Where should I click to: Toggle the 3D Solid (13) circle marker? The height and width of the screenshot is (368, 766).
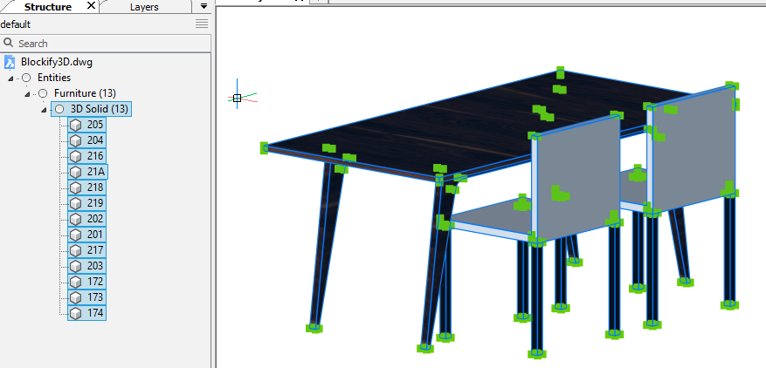(x=59, y=109)
